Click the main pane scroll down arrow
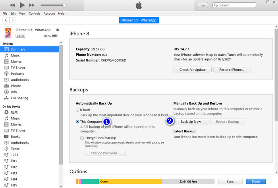The height and width of the screenshot is (188, 278). point(276,172)
